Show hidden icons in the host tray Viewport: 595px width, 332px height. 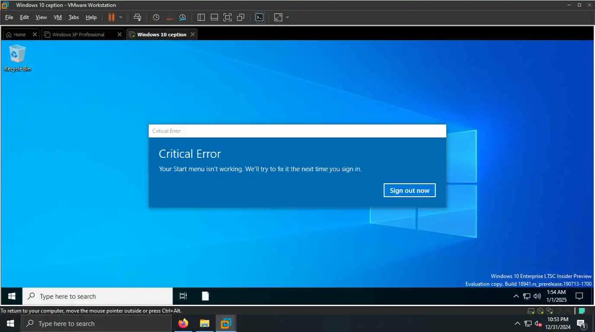pyautogui.click(x=517, y=323)
